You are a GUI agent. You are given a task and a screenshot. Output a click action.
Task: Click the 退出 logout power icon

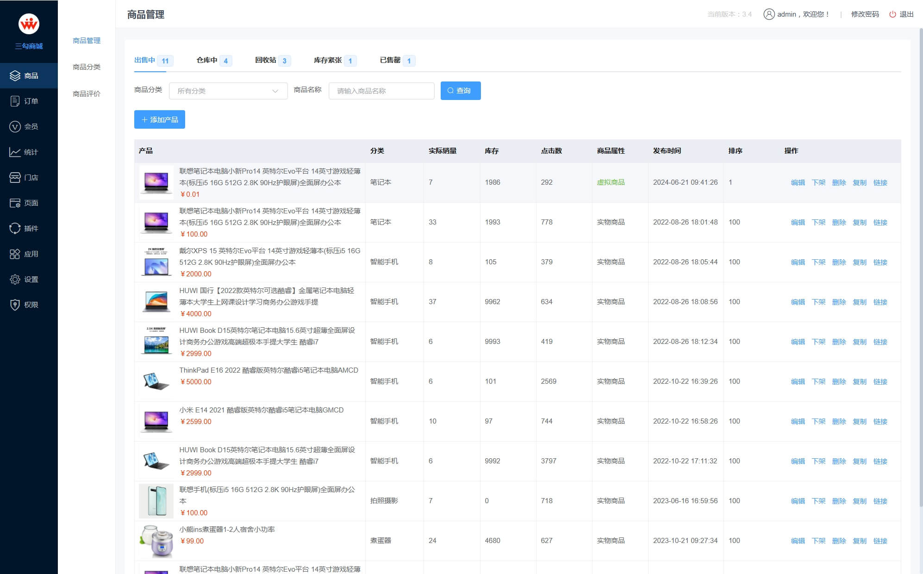point(892,14)
